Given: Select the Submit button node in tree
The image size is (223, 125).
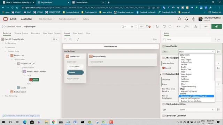Looking at the screenshot, I should tap(23, 88).
